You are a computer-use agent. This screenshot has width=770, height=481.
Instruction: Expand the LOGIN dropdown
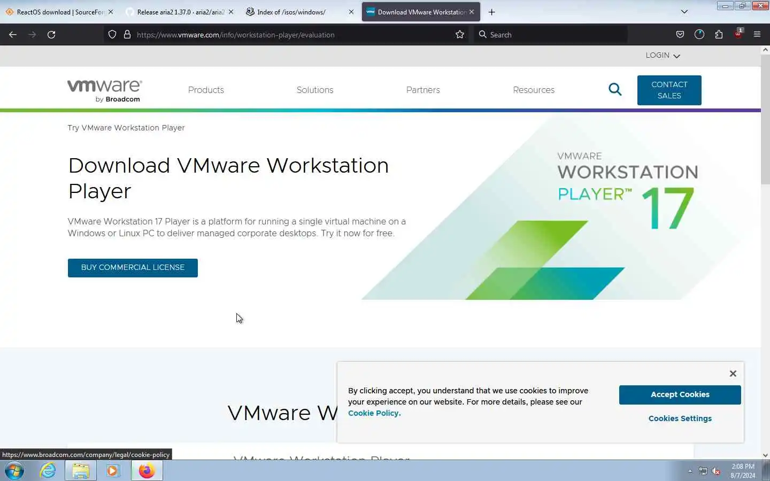click(x=663, y=56)
